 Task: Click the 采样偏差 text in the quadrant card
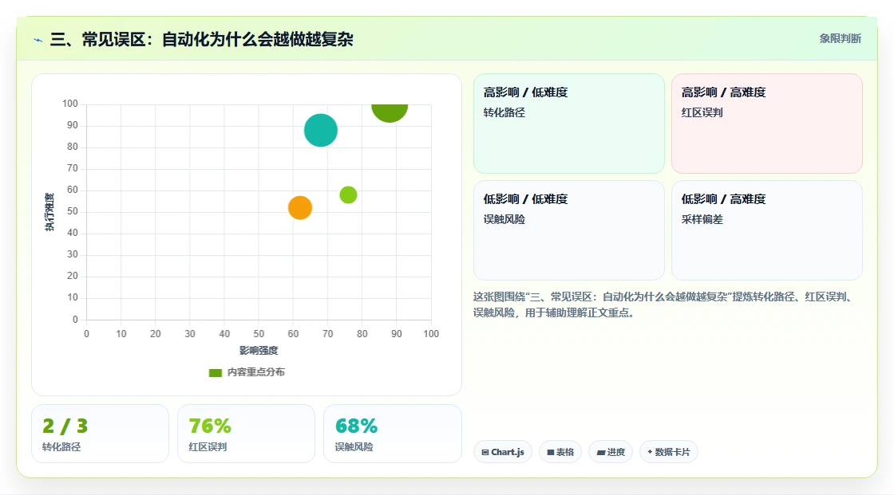(702, 219)
